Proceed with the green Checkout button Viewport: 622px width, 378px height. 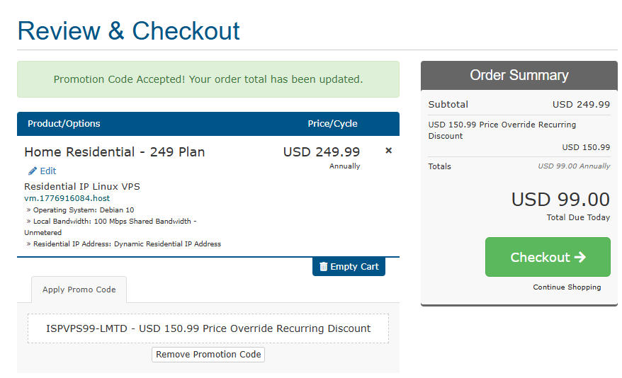pos(547,257)
